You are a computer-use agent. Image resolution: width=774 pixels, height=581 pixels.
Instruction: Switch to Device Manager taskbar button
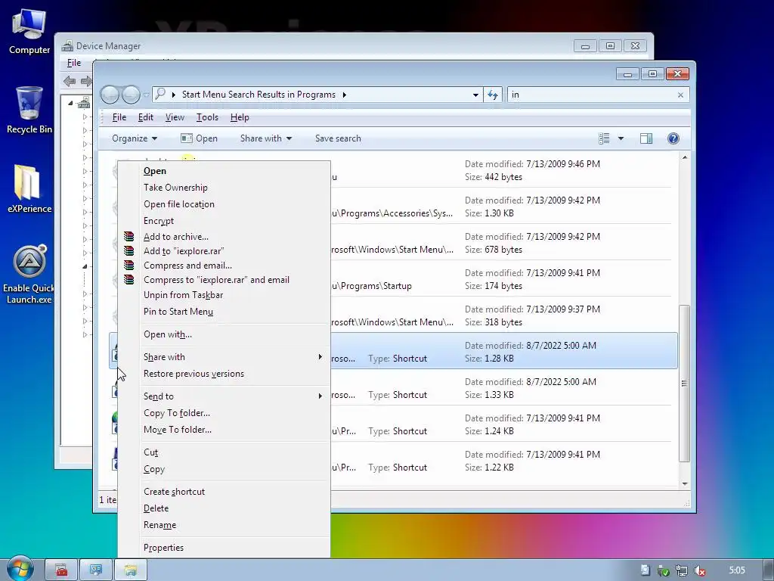tap(96, 570)
